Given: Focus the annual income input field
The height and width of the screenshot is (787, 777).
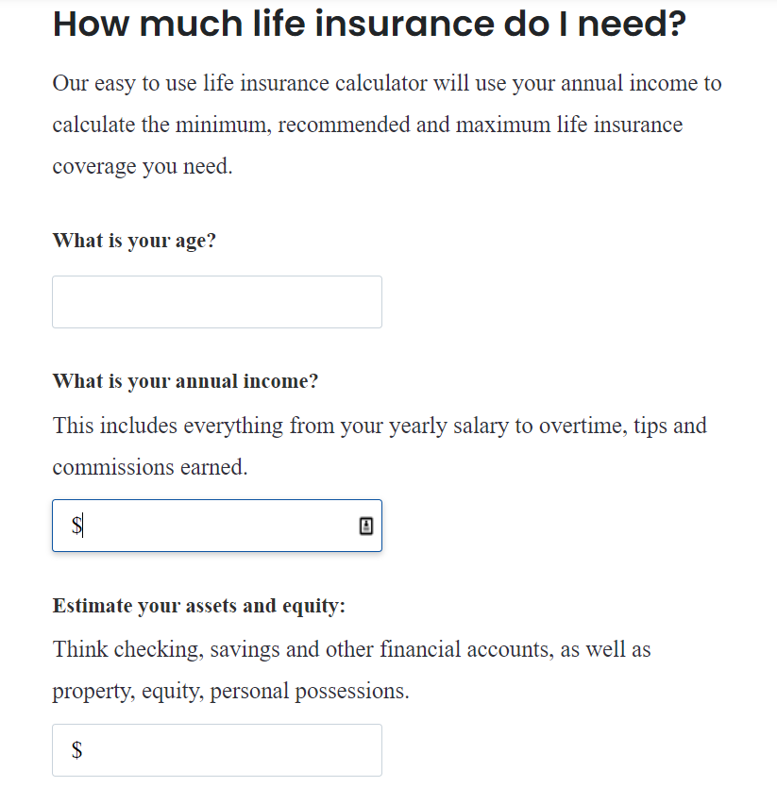Looking at the screenshot, I should (216, 526).
